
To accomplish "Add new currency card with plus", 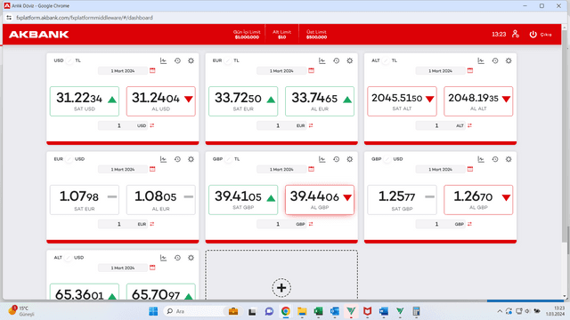I will click(281, 288).
